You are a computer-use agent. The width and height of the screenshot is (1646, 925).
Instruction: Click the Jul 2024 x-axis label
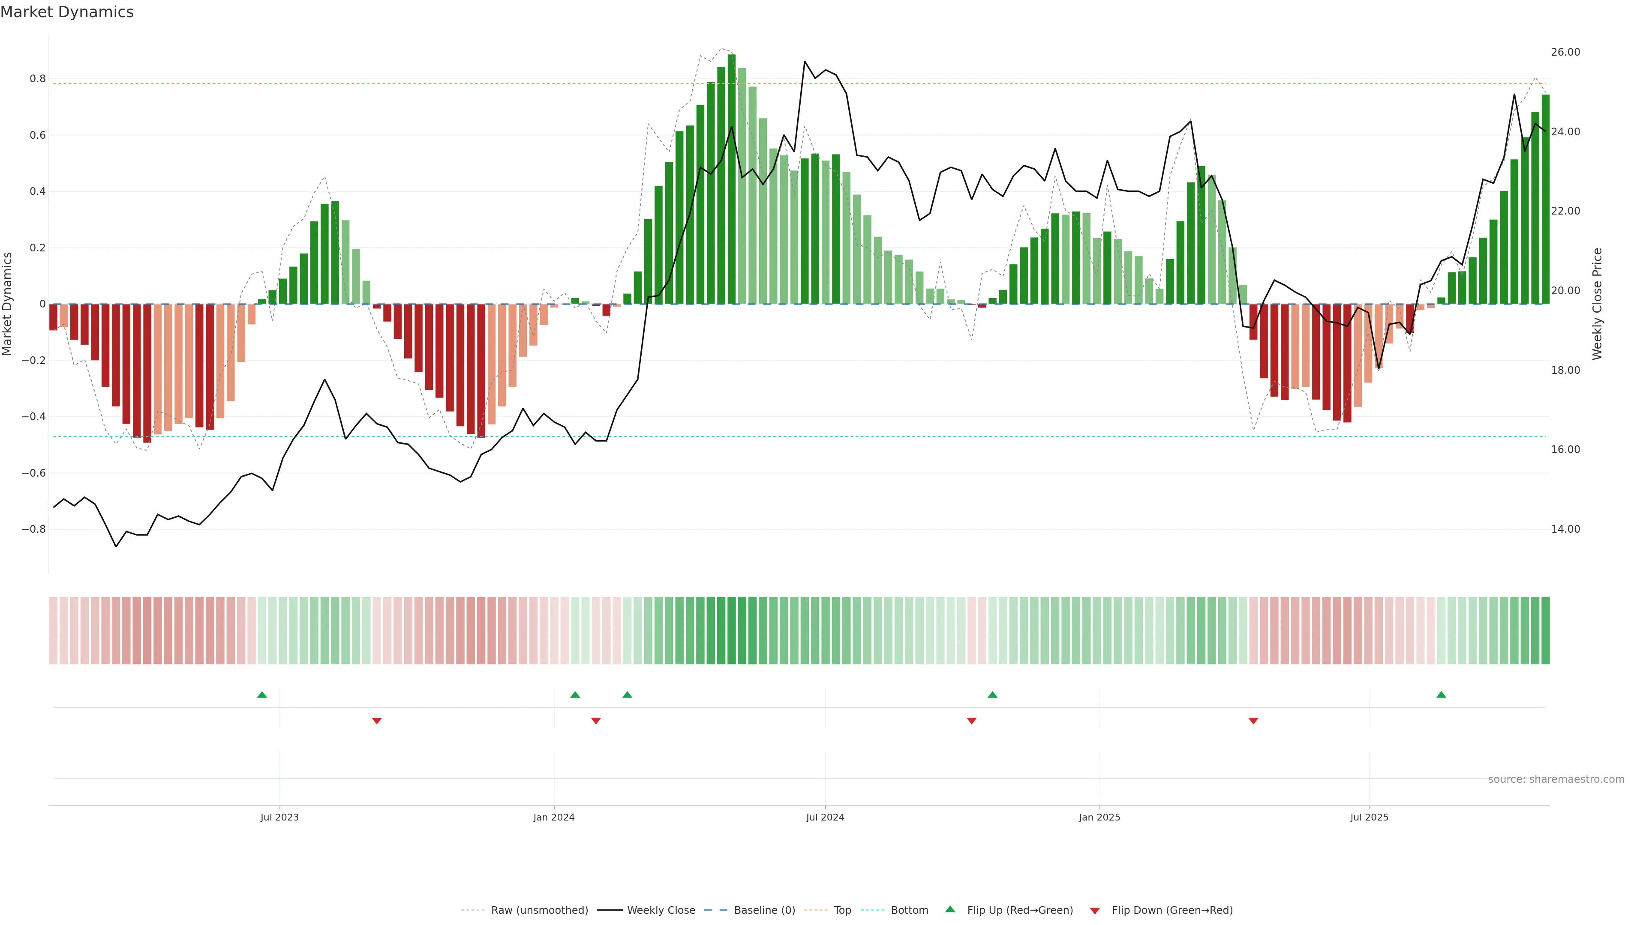[x=825, y=817]
